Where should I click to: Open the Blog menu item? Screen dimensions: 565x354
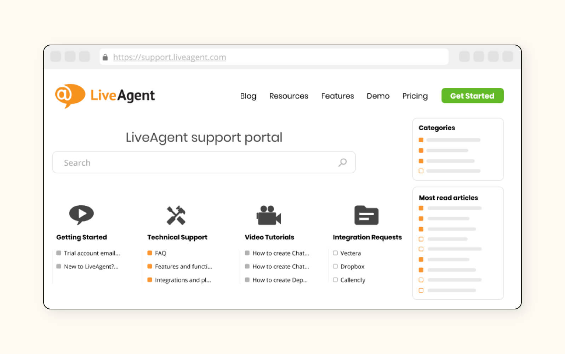[248, 96]
